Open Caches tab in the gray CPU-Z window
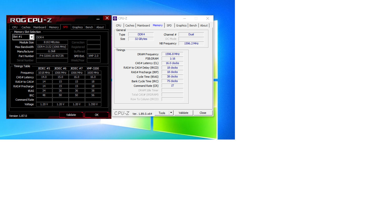The width and height of the screenshot is (388, 218). [130, 25]
